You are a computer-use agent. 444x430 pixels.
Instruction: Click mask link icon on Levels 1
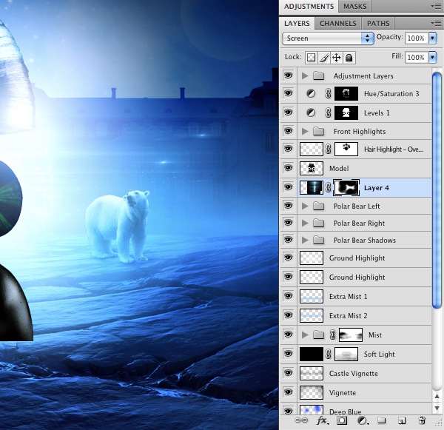[328, 112]
